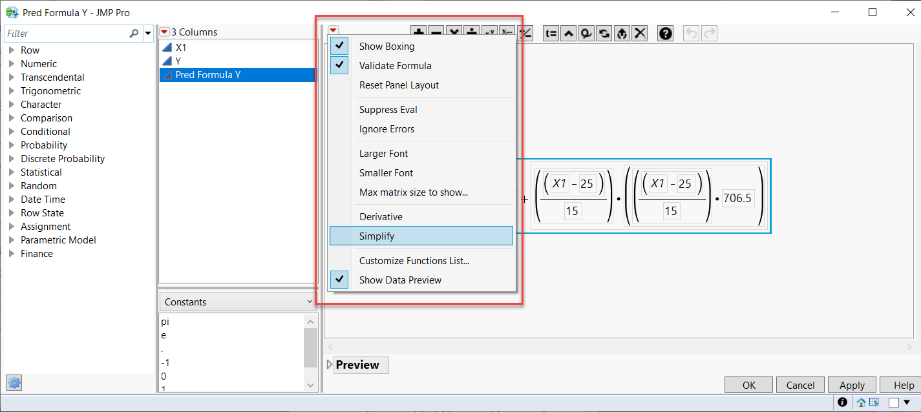The width and height of the screenshot is (921, 412).
Task: Select the addition operator tool
Action: pos(418,33)
